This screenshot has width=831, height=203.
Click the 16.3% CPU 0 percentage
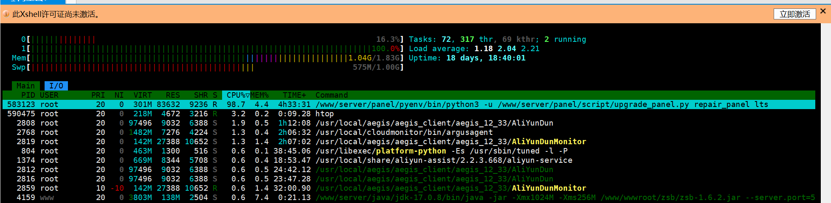pyautogui.click(x=388, y=39)
